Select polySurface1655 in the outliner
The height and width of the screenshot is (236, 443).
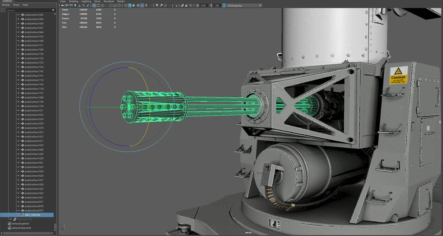point(34,15)
